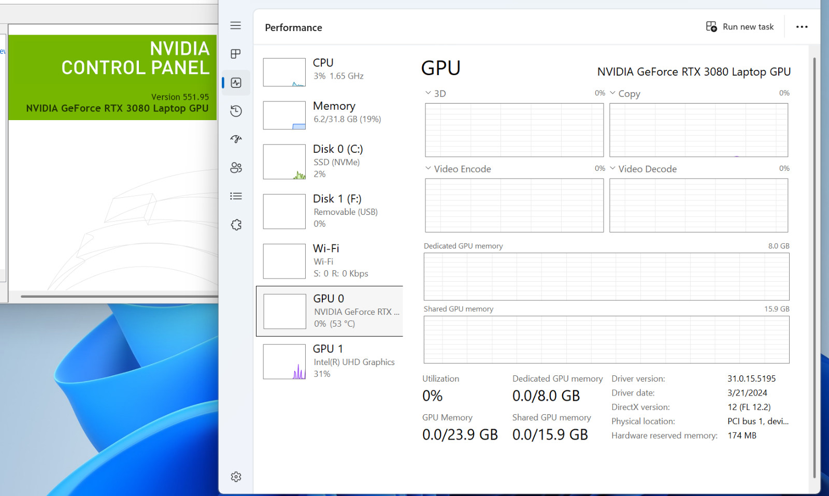Click the NVIDIA Control Panel horizontal scrollbar
Viewport: 829px width, 496px height.
click(119, 297)
